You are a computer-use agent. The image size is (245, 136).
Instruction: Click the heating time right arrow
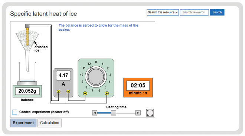(x=138, y=113)
